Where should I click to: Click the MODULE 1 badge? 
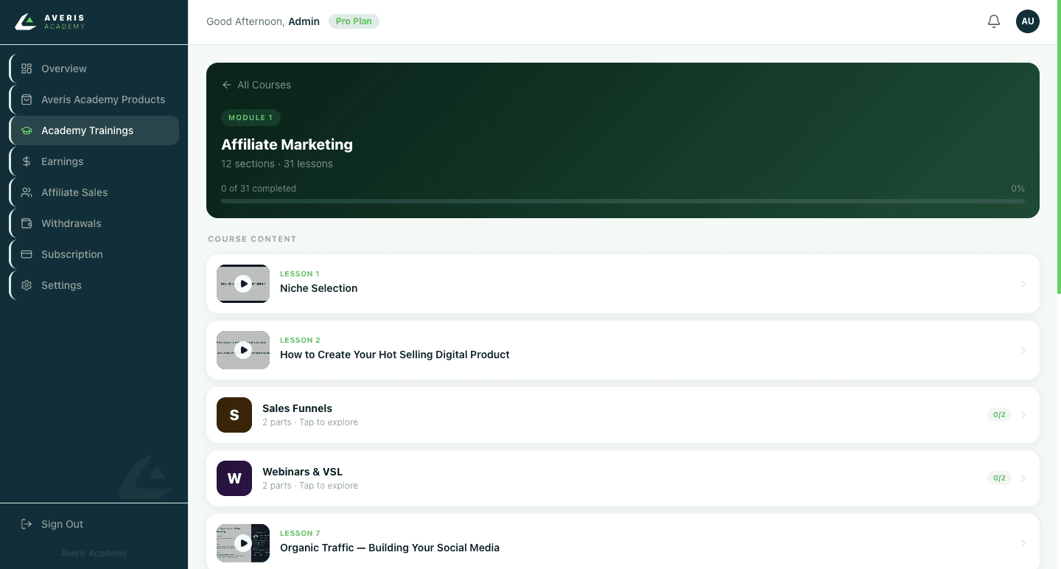click(x=251, y=117)
